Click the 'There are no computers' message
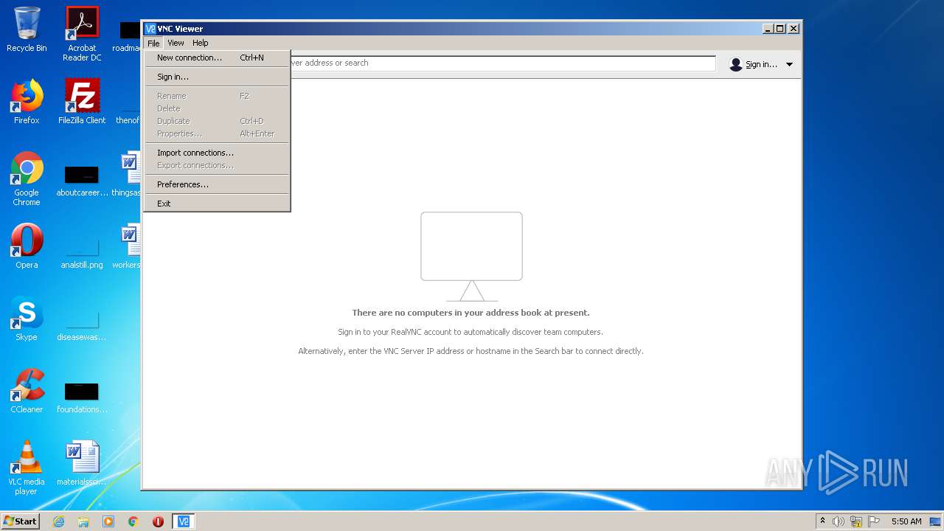 click(x=471, y=313)
